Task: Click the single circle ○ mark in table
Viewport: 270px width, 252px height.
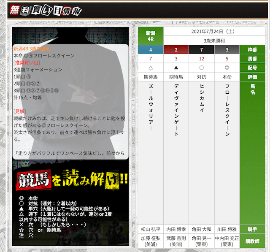Action: point(202,68)
